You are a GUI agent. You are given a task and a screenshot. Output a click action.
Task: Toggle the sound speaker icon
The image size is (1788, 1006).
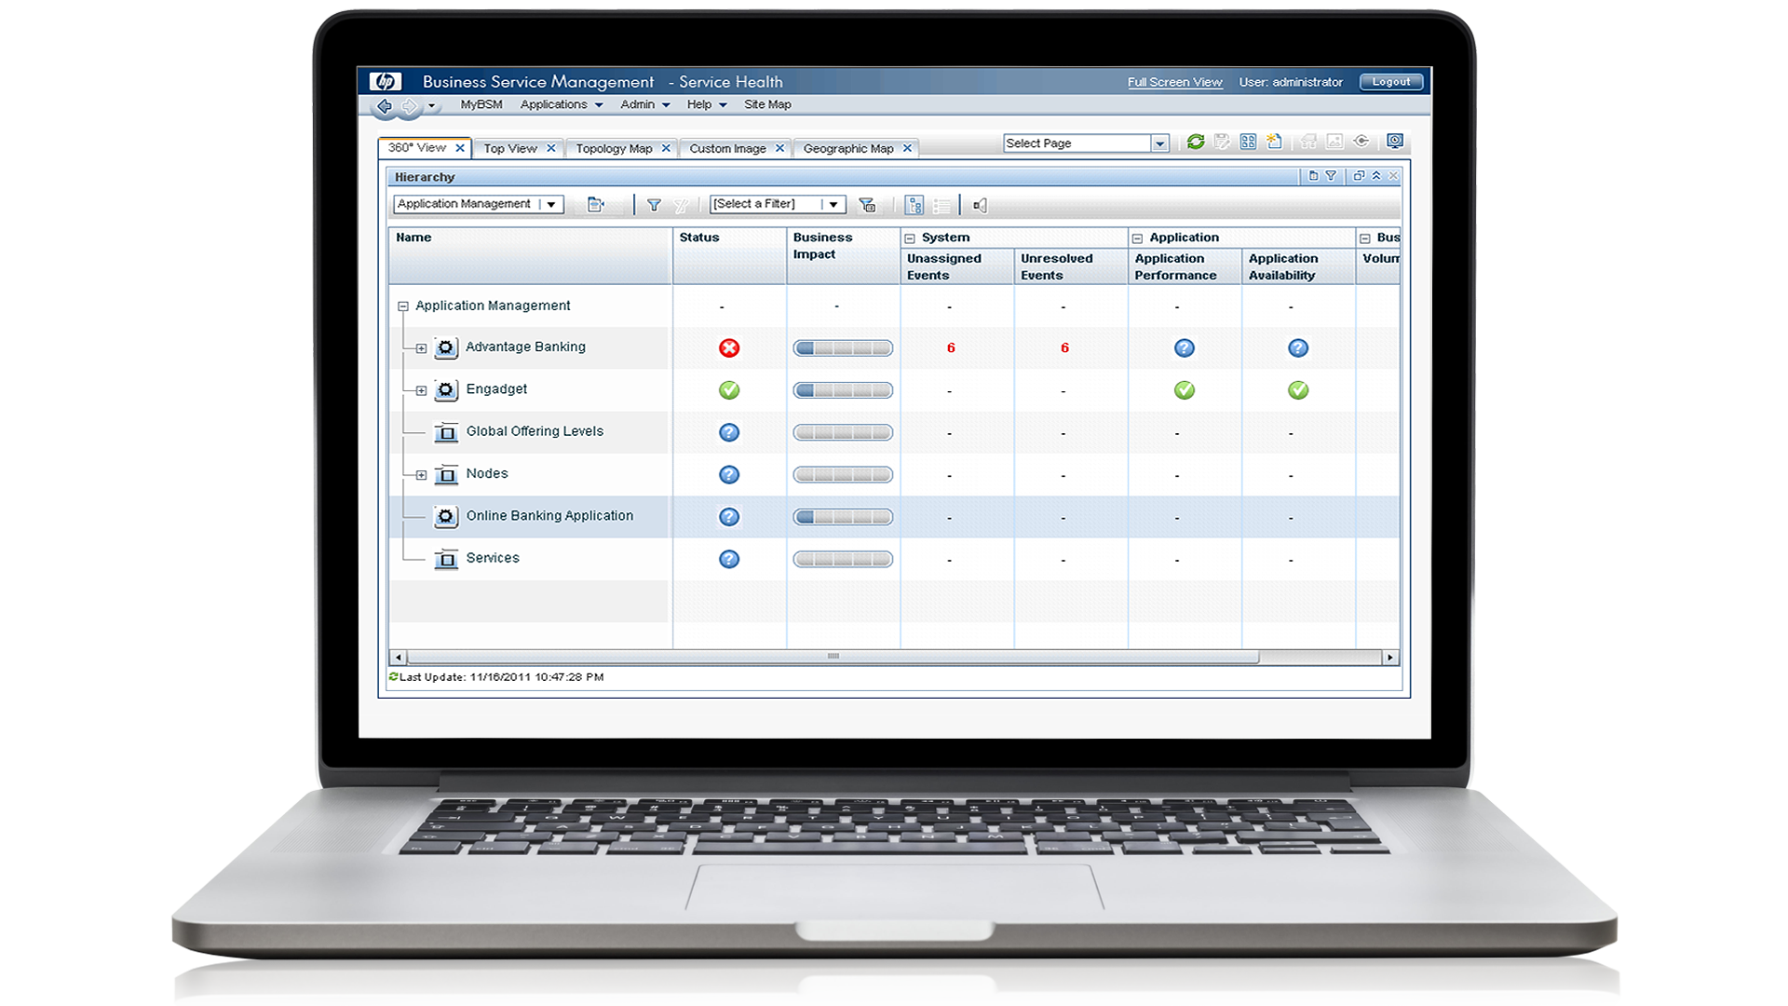[x=980, y=205]
